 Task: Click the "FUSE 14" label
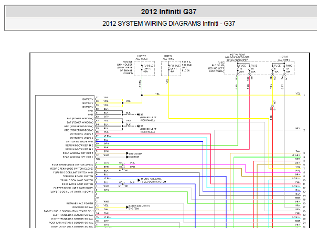(242, 69)
